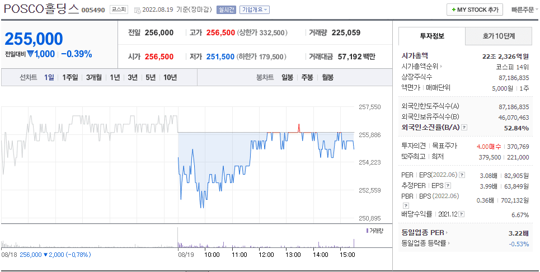Viewport: 540px width, 272px height.
Task: Click 배당수익률 value 6.67%
Action: (x=520, y=215)
